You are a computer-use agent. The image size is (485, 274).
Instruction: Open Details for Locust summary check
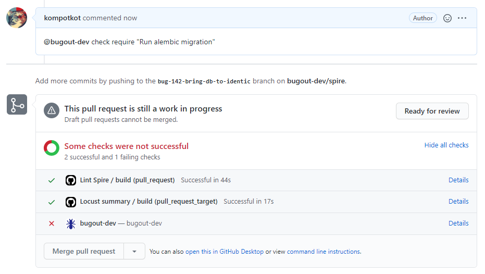(458, 201)
